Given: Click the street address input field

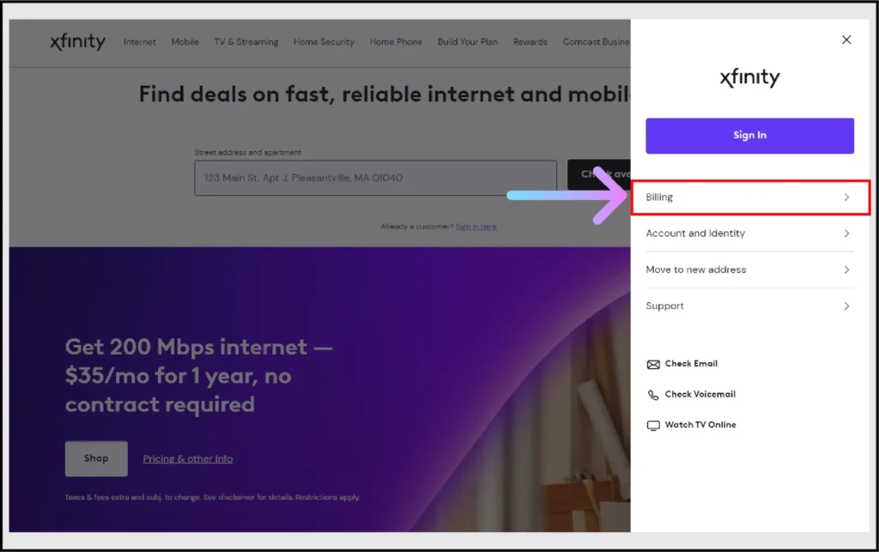Looking at the screenshot, I should [376, 178].
